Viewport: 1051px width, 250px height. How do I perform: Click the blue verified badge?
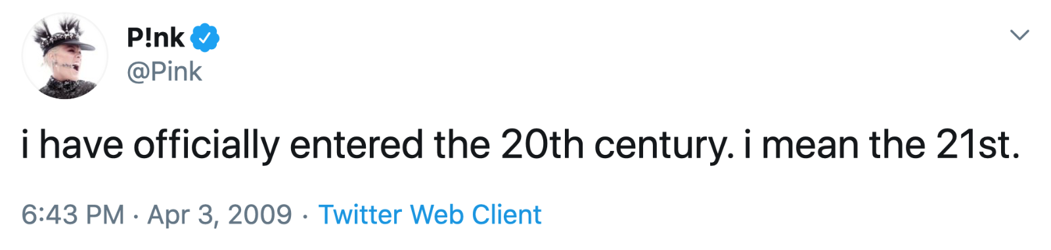pos(205,38)
